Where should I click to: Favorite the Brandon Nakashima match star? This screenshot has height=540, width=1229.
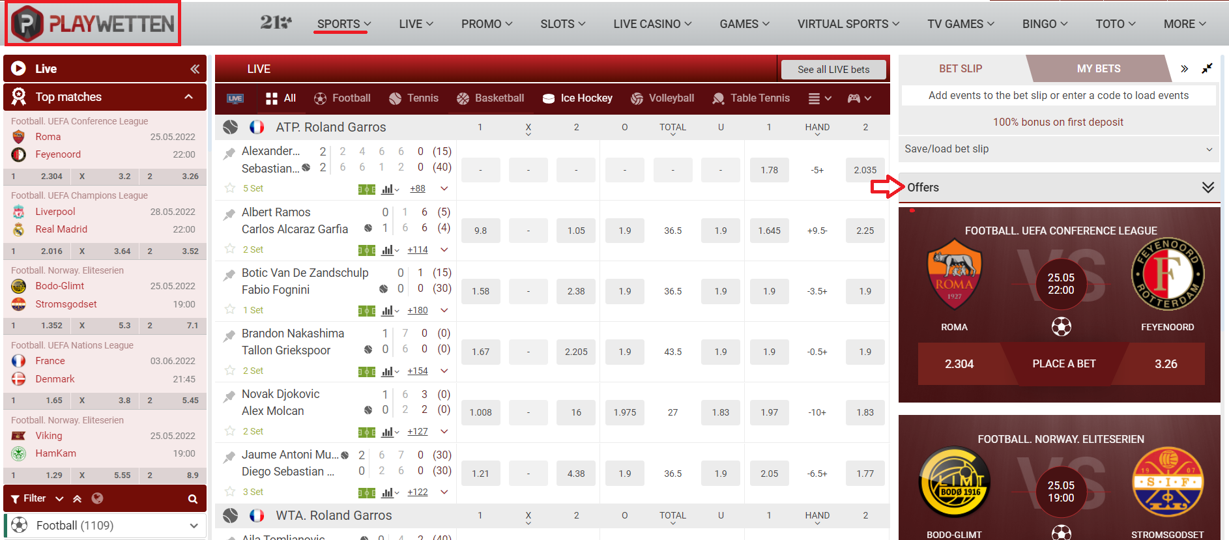pos(229,371)
